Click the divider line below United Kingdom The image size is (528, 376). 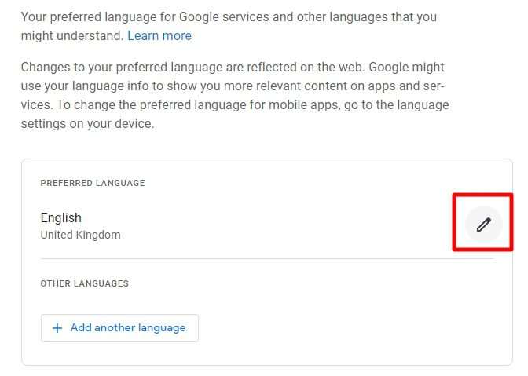point(268,258)
